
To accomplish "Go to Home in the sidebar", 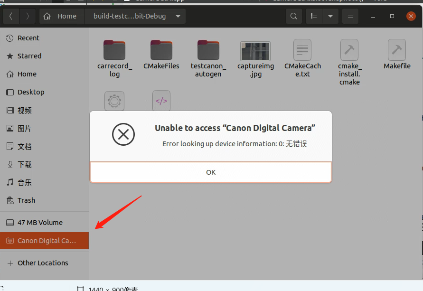I will click(44, 74).
